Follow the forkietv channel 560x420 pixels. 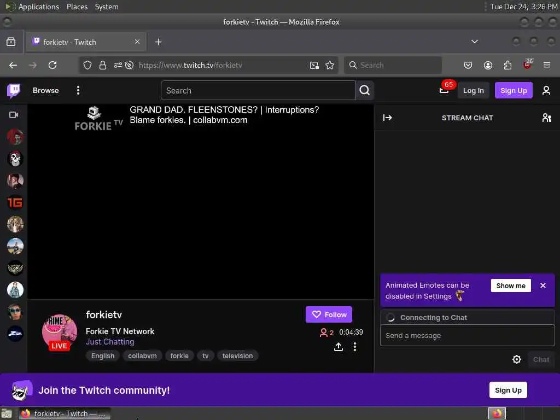pyautogui.click(x=329, y=314)
